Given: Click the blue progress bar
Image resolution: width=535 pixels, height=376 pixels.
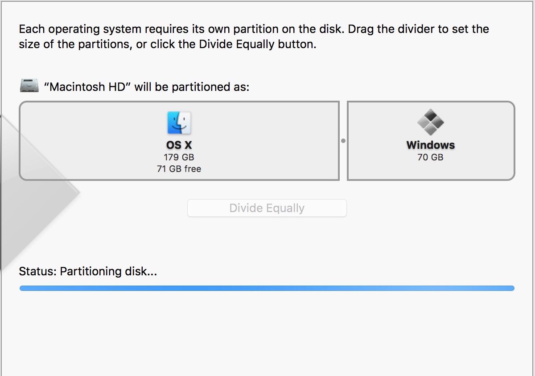Looking at the screenshot, I should pos(267,288).
